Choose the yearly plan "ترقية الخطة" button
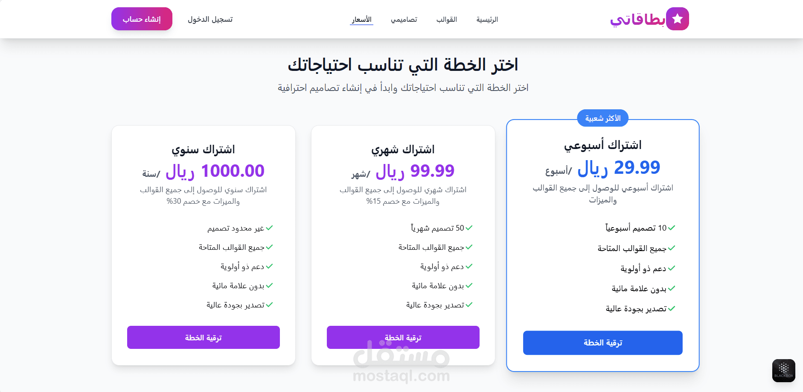 [203, 338]
